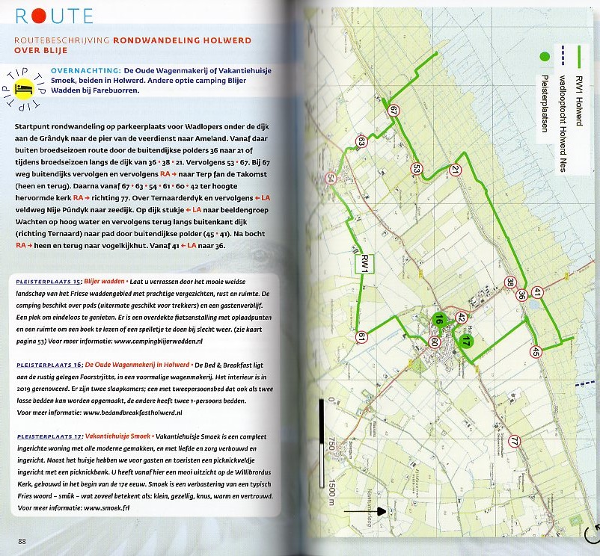Open the www.campingblijerwadden.nl link

158,341
